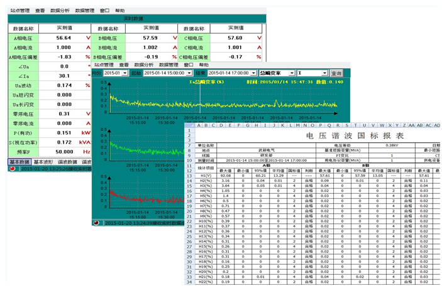Switch to the 谐波数据 tab
Screen dimensions: 442x286
click(x=68, y=162)
